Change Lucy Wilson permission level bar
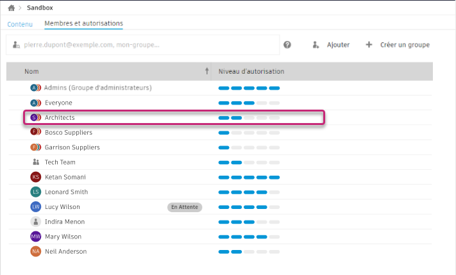The width and height of the screenshot is (456, 275). pos(249,207)
